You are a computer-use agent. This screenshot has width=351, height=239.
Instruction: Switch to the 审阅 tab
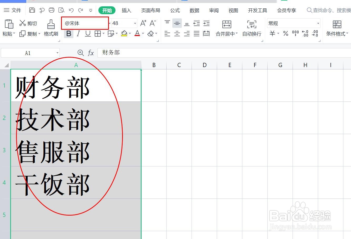[214, 10]
